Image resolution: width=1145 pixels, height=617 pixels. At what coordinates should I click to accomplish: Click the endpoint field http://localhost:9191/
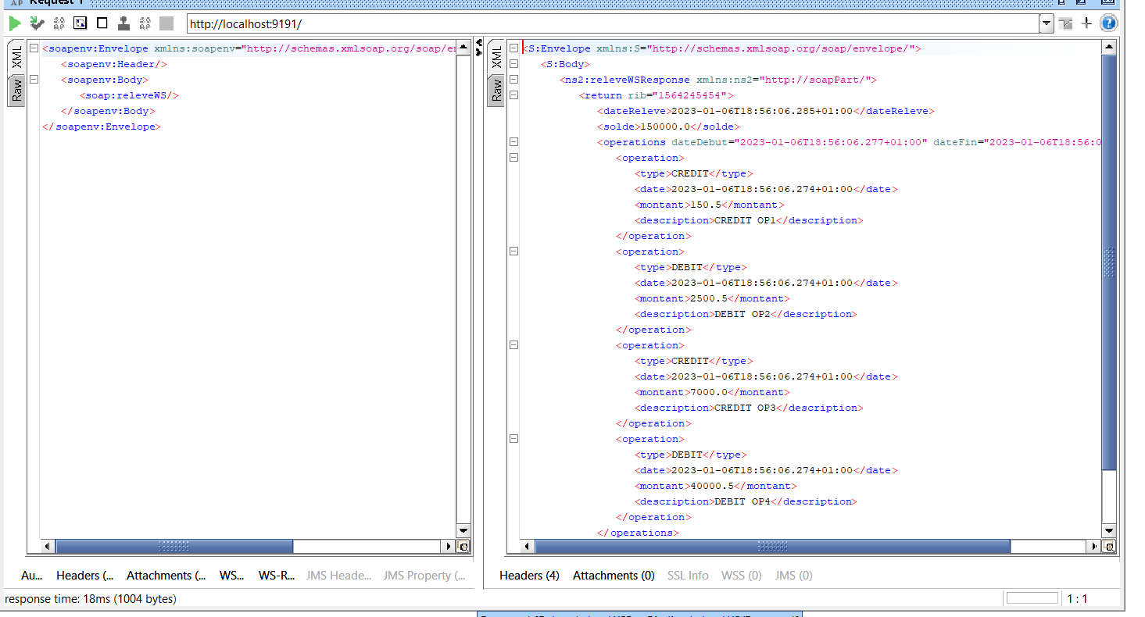614,24
